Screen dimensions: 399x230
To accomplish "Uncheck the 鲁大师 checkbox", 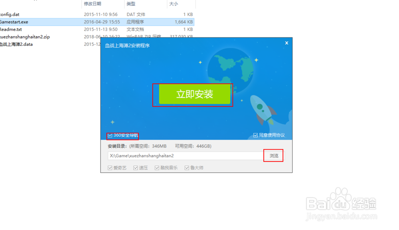I will 187,168.
